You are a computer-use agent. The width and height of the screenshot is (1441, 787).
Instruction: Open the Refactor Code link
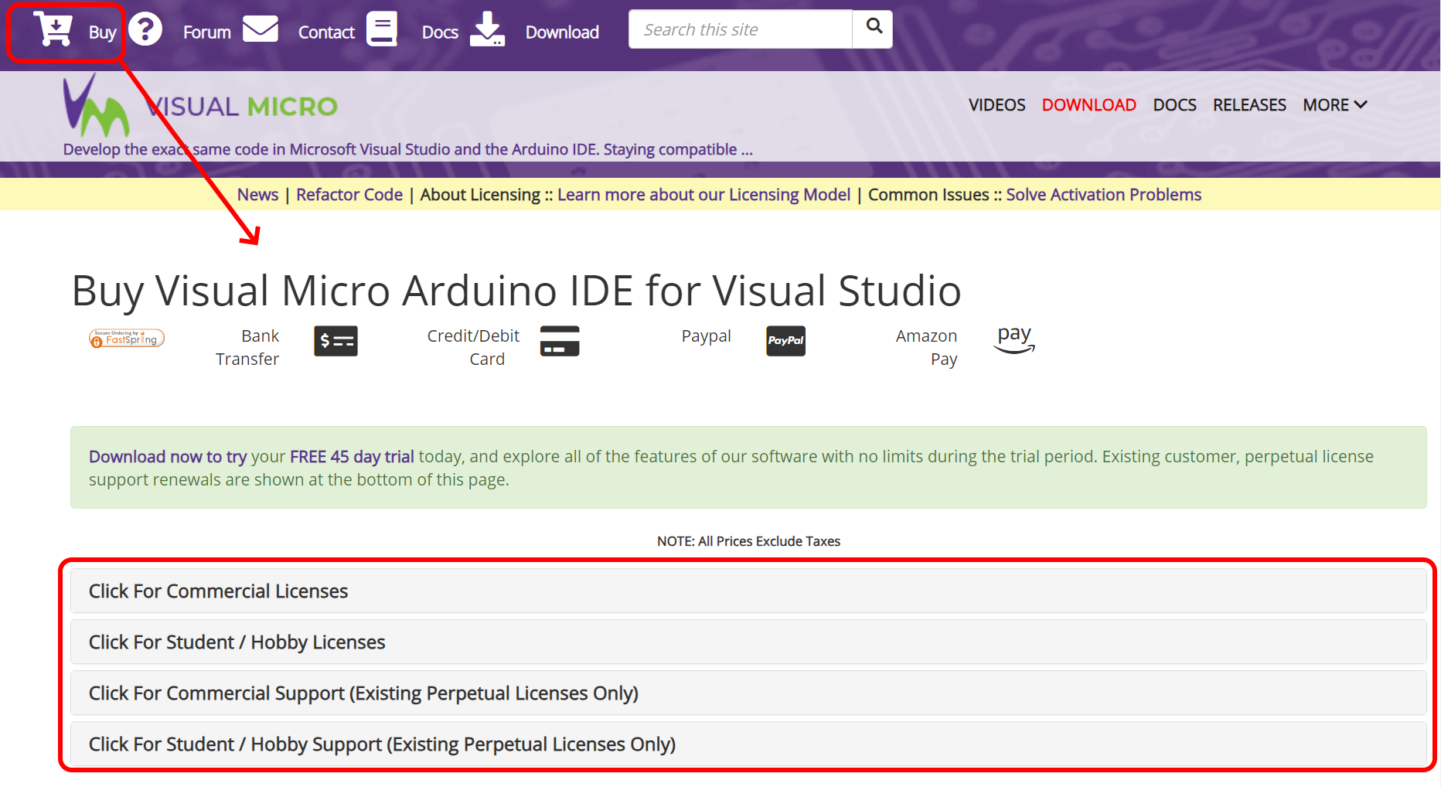coord(349,195)
